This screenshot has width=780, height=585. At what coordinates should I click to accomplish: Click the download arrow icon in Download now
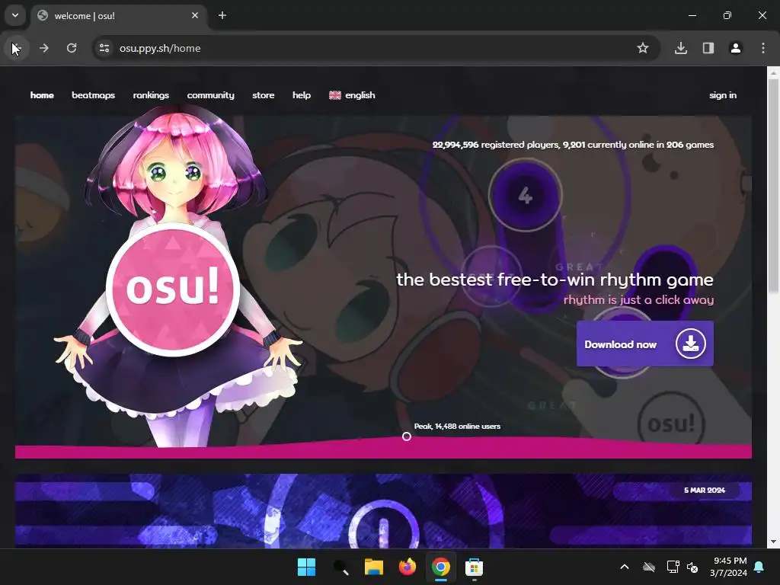tap(690, 344)
